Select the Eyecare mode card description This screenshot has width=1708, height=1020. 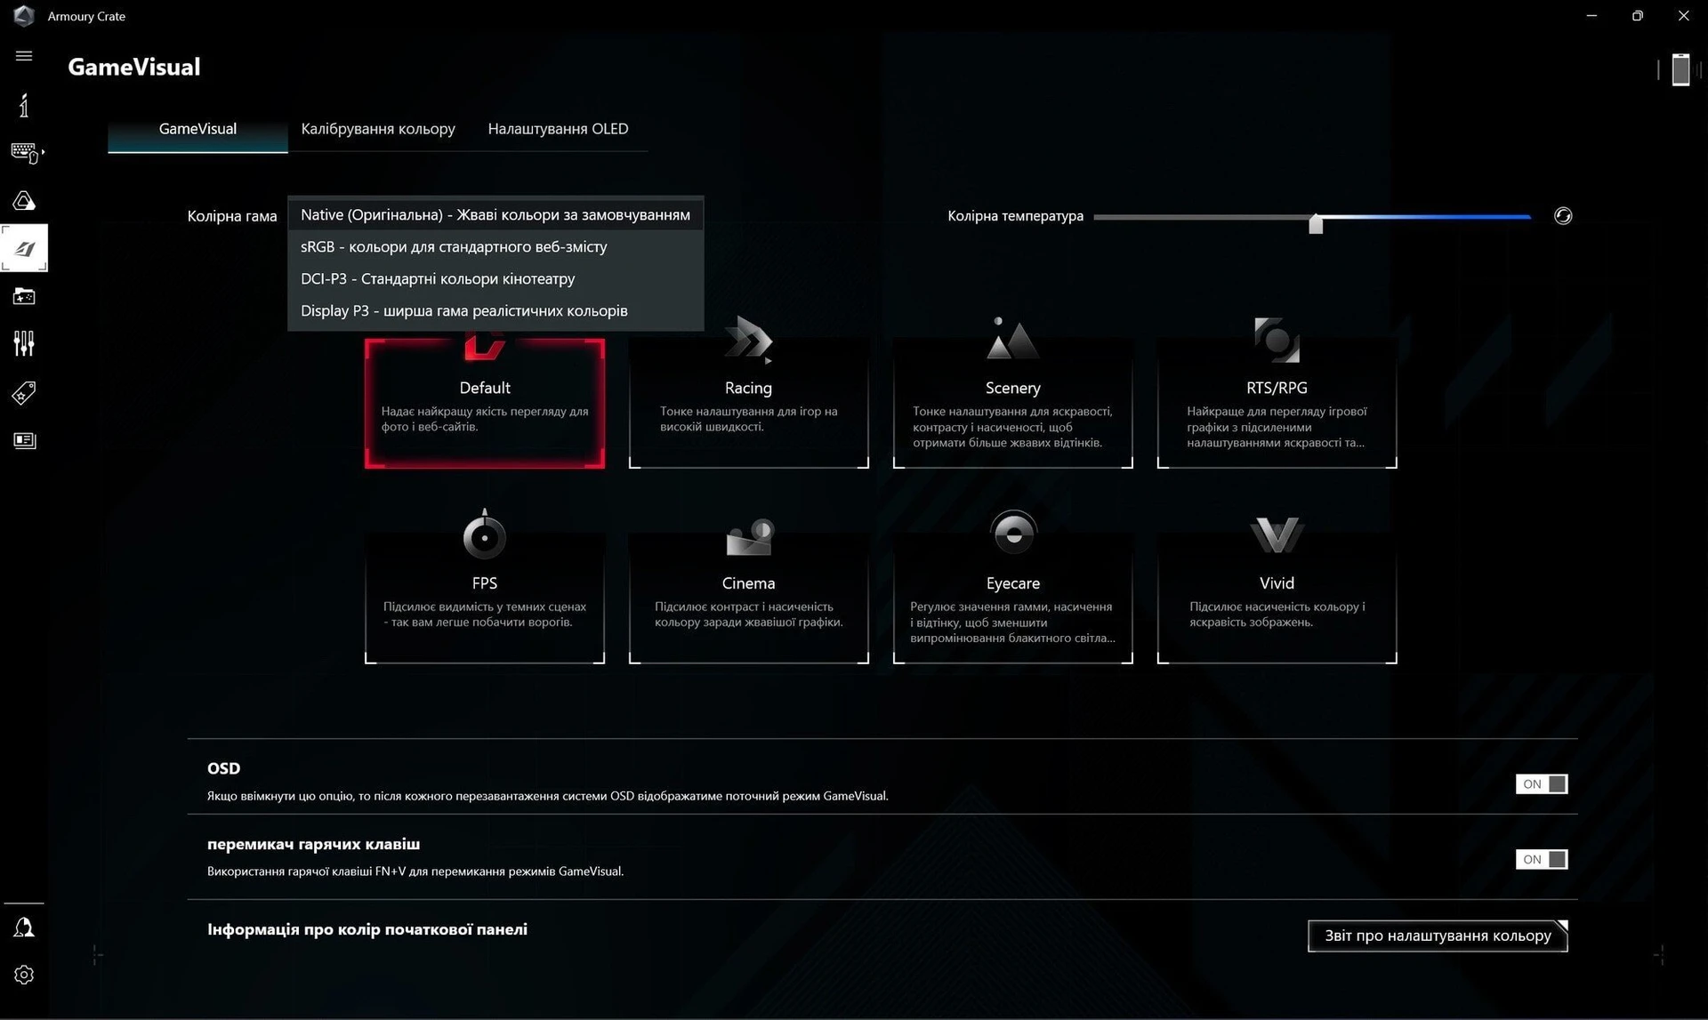1012,622
